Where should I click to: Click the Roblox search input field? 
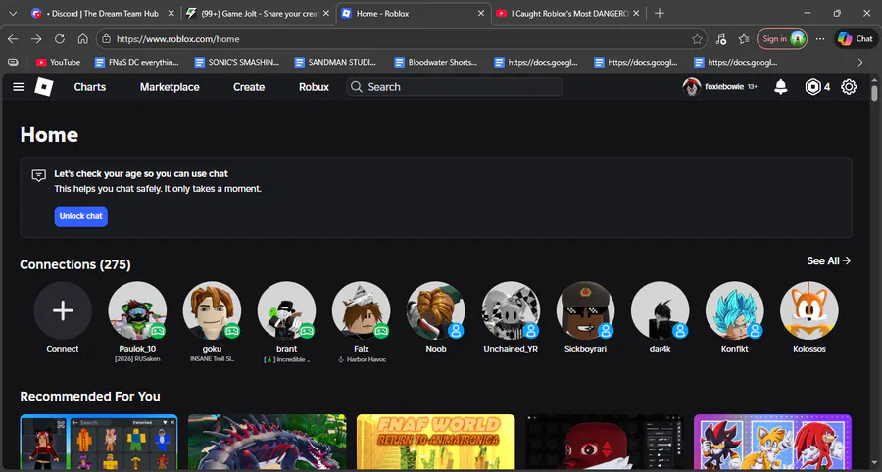click(454, 87)
